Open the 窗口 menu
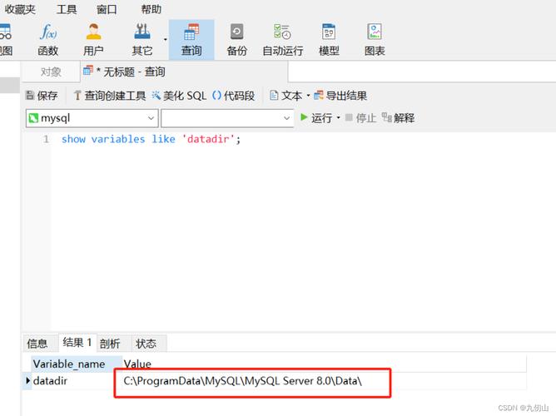This screenshot has height=416, width=556. (107, 9)
